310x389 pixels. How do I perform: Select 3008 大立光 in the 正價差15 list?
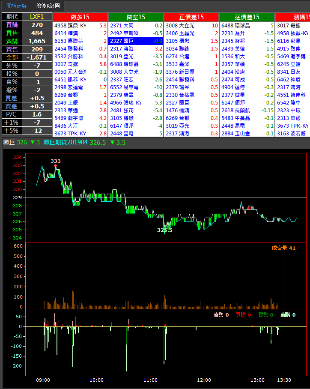click(x=191, y=26)
